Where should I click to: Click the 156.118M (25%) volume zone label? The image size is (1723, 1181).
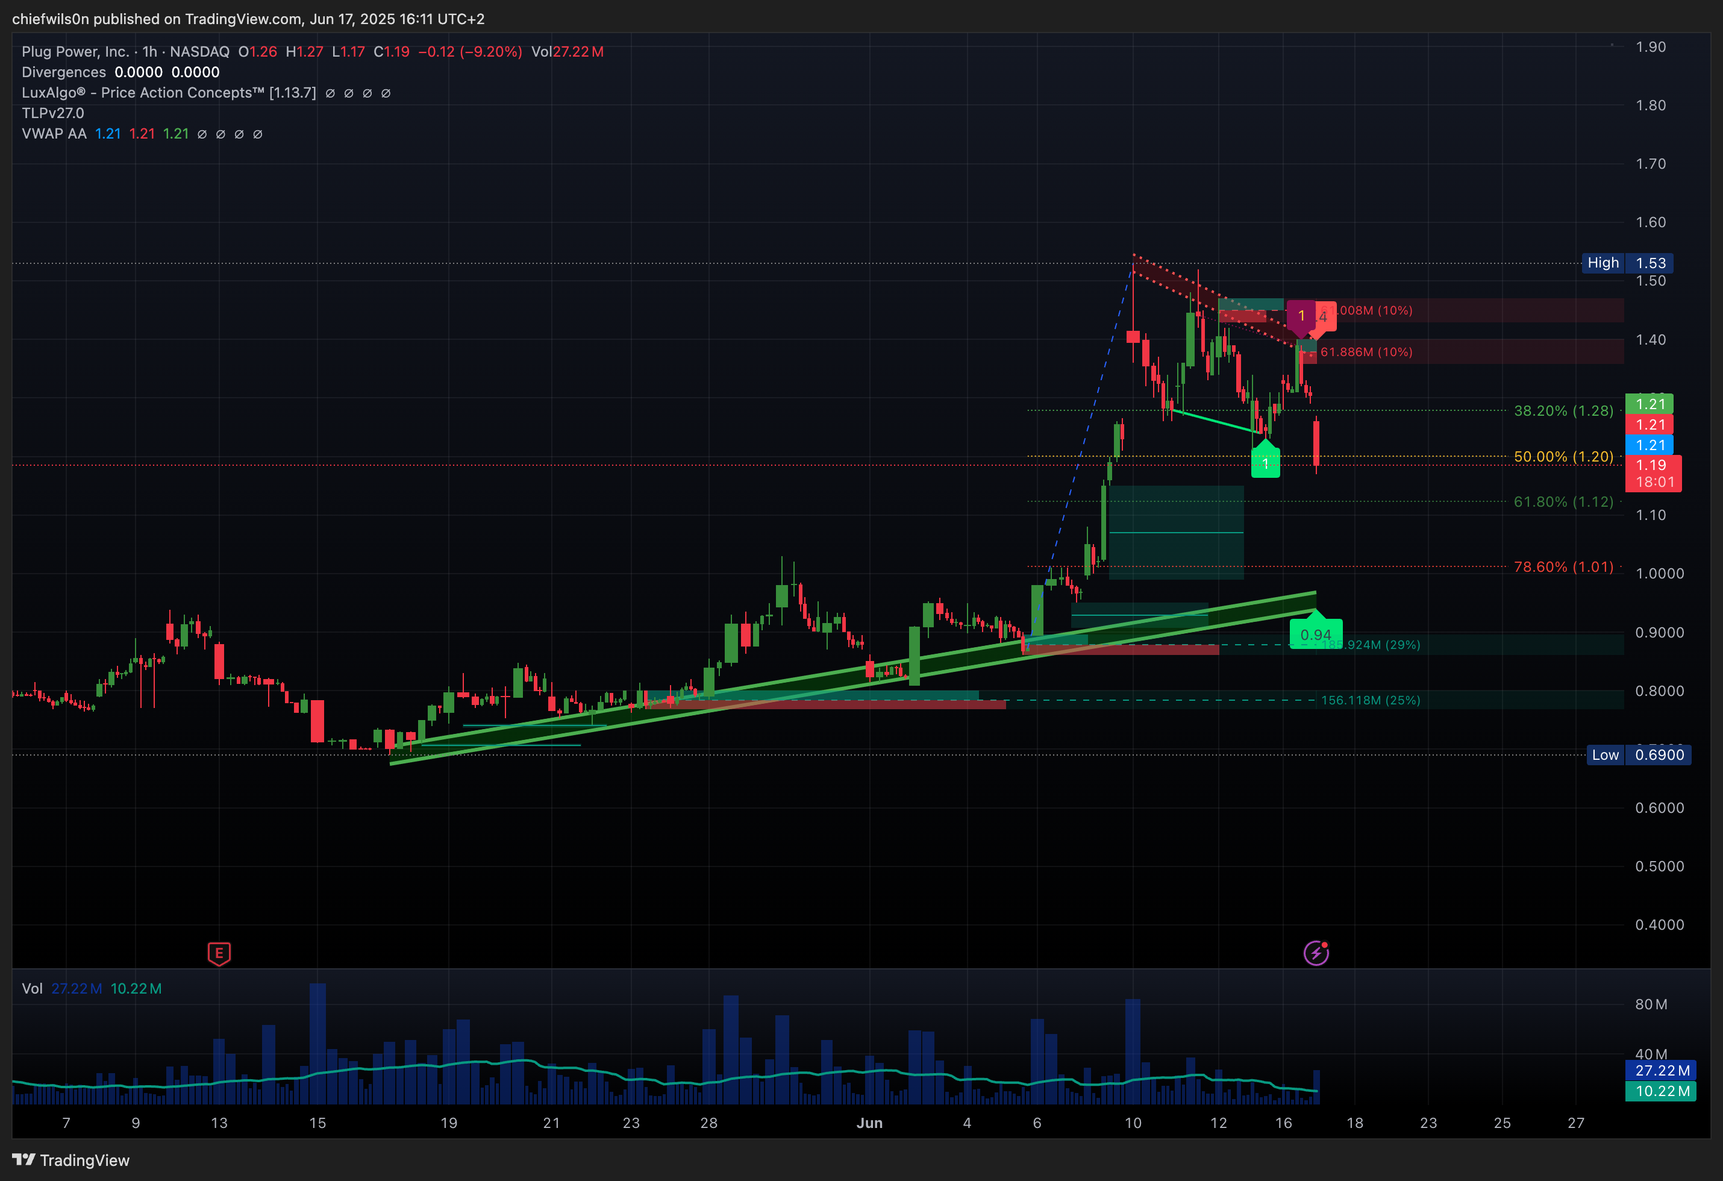(1370, 700)
